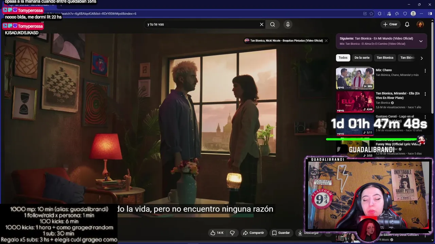Dislike the video with thumbs down

tap(232, 233)
